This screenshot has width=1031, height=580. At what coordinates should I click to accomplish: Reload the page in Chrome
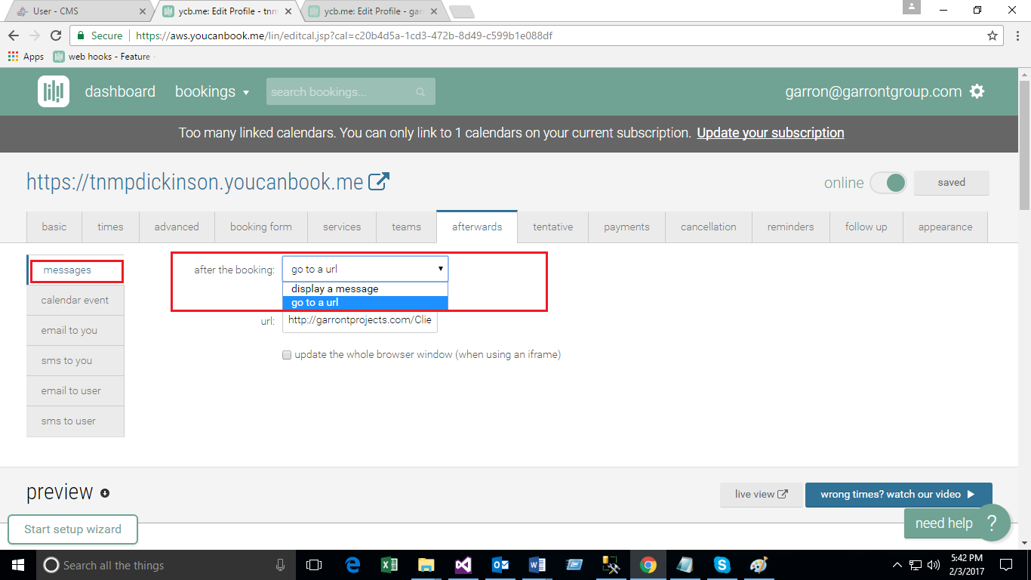[56, 35]
